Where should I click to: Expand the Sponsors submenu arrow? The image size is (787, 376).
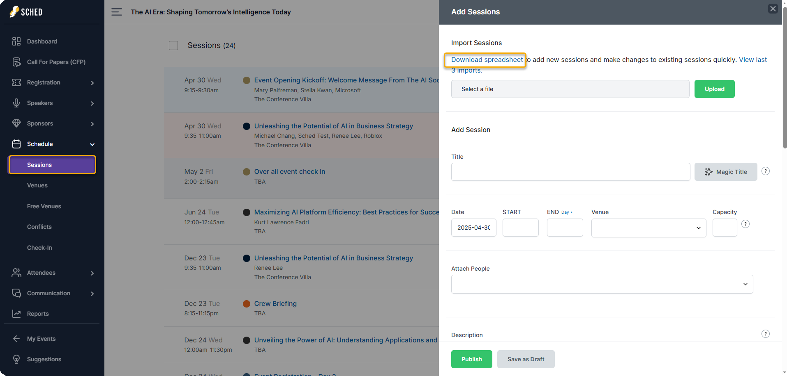click(x=92, y=124)
